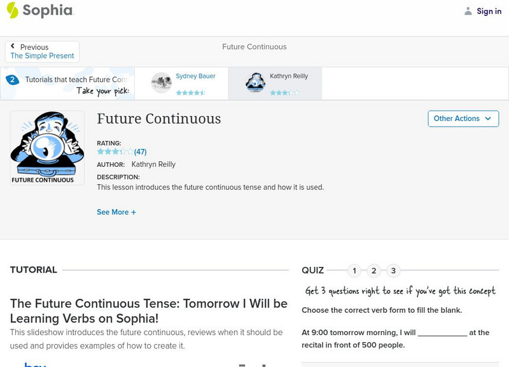The image size is (509, 367).
Task: Click Sydney Bauer's star rating
Action: [190, 93]
